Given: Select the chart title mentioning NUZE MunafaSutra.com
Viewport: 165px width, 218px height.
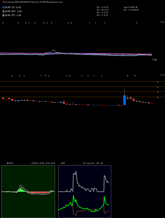Looking at the screenshot, I should [x=32, y=2].
